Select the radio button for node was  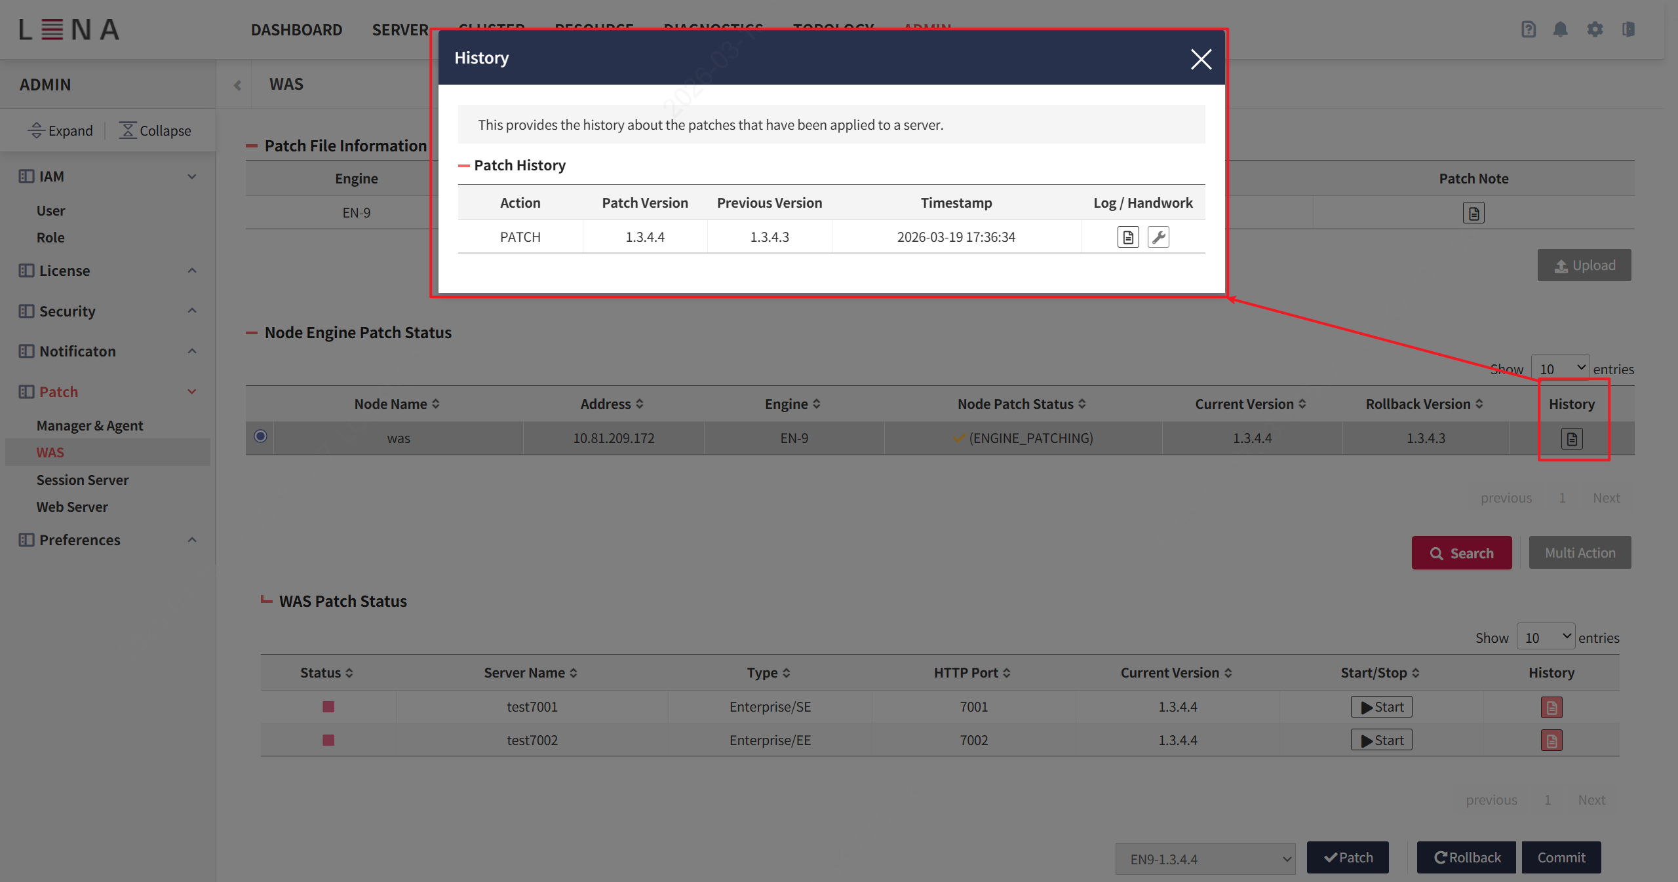click(260, 436)
